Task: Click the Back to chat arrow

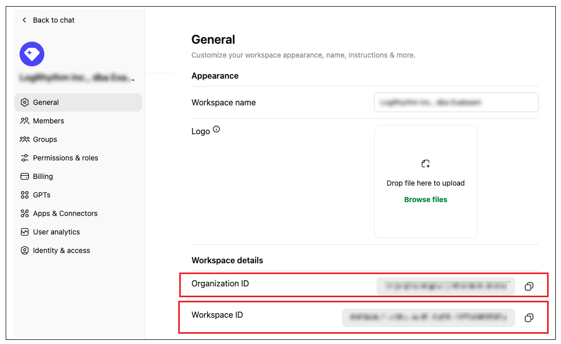Action: (24, 20)
